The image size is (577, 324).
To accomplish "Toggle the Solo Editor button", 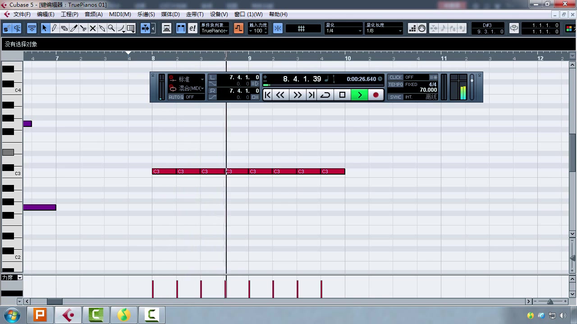I will pyautogui.click(x=6, y=28).
